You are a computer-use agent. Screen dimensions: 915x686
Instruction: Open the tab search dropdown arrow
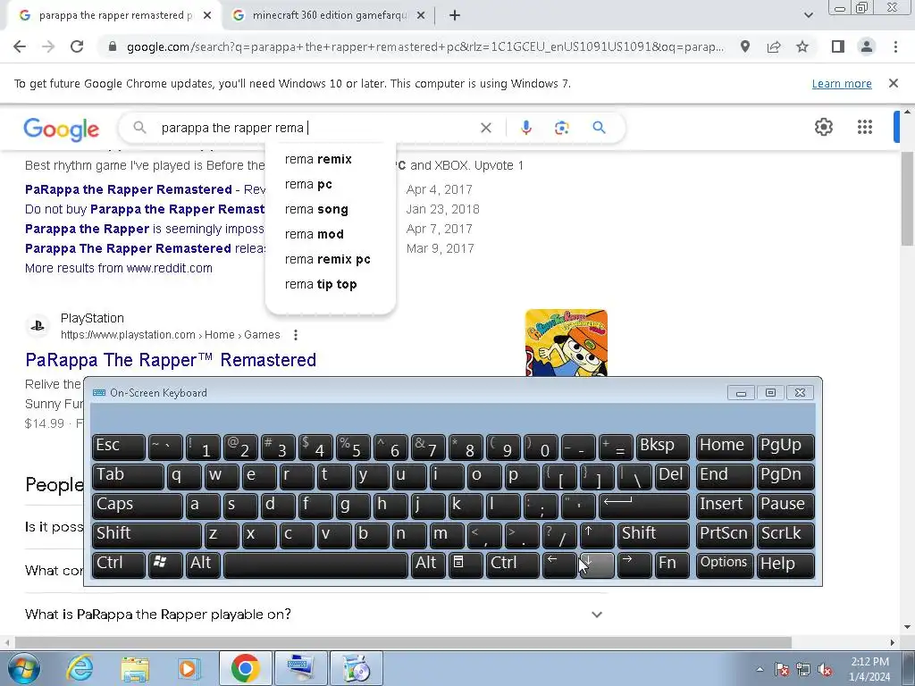(x=808, y=15)
